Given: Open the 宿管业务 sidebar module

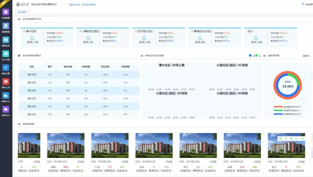Looking at the screenshot, I should 6,40.
